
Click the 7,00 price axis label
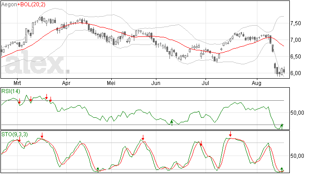pos(296,40)
